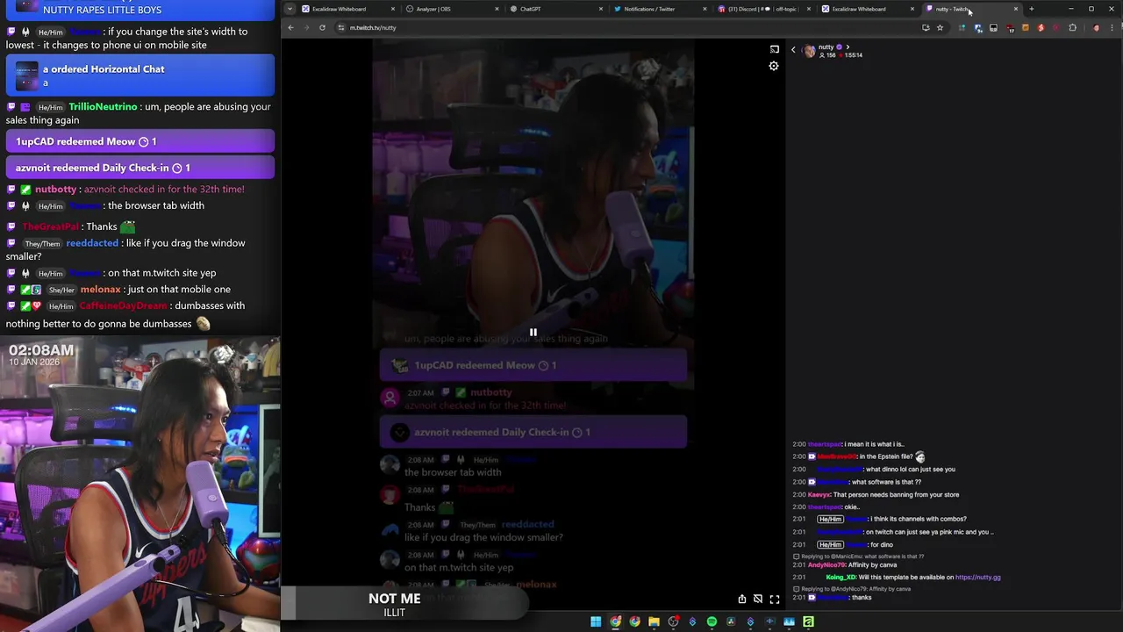Image resolution: width=1123 pixels, height=632 pixels.
Task: Switch to the Discord off-topic tab
Action: pos(765,9)
